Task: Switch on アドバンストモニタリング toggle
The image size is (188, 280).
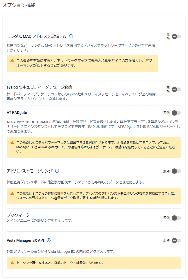Action: (177, 171)
